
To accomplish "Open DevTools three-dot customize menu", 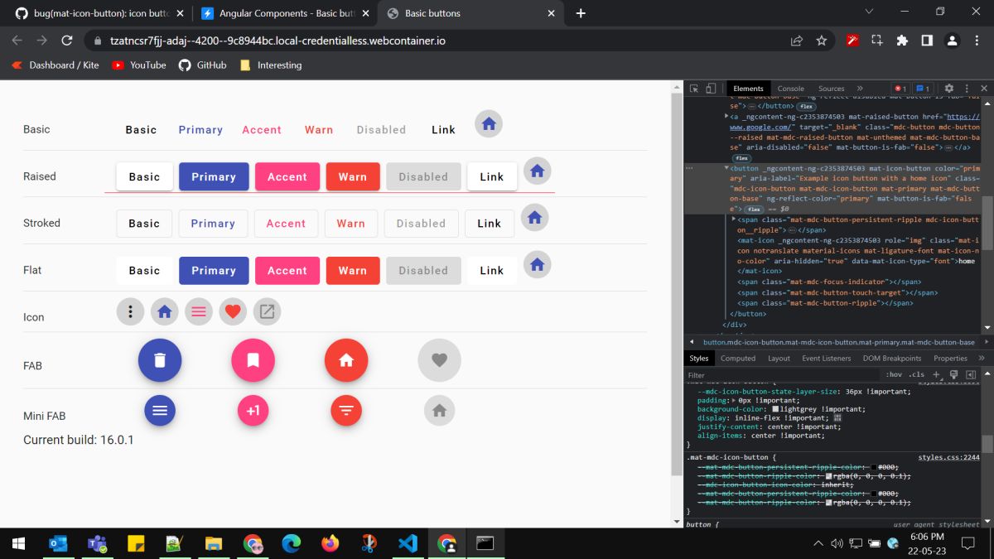I will coord(967,89).
